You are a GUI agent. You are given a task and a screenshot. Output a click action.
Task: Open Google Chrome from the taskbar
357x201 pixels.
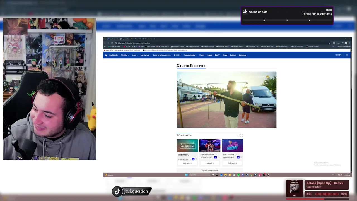click(x=251, y=175)
